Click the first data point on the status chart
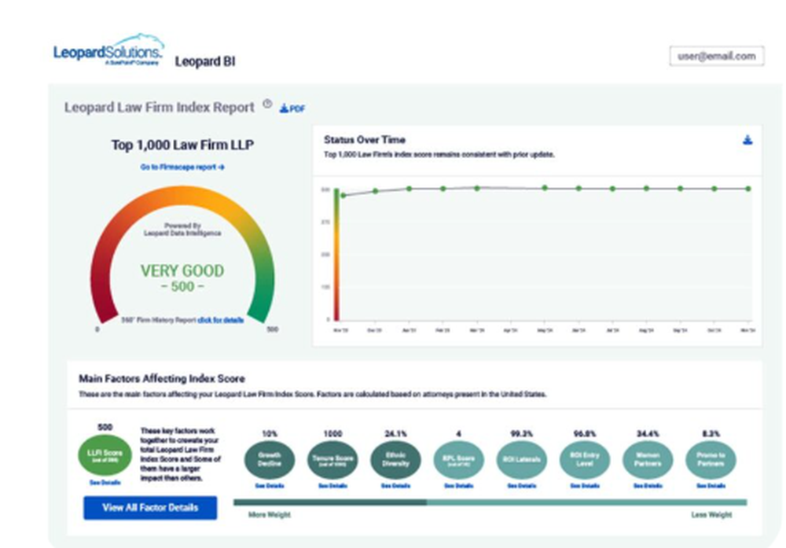Image resolution: width=786 pixels, height=548 pixels. click(343, 196)
